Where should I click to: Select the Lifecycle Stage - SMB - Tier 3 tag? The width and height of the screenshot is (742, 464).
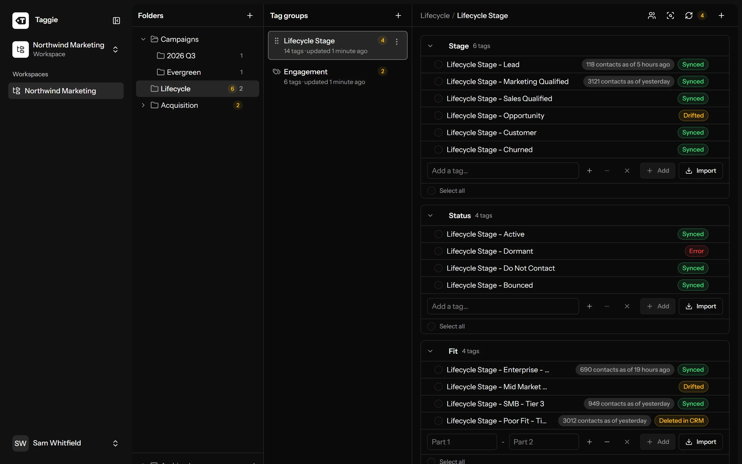pyautogui.click(x=439, y=403)
